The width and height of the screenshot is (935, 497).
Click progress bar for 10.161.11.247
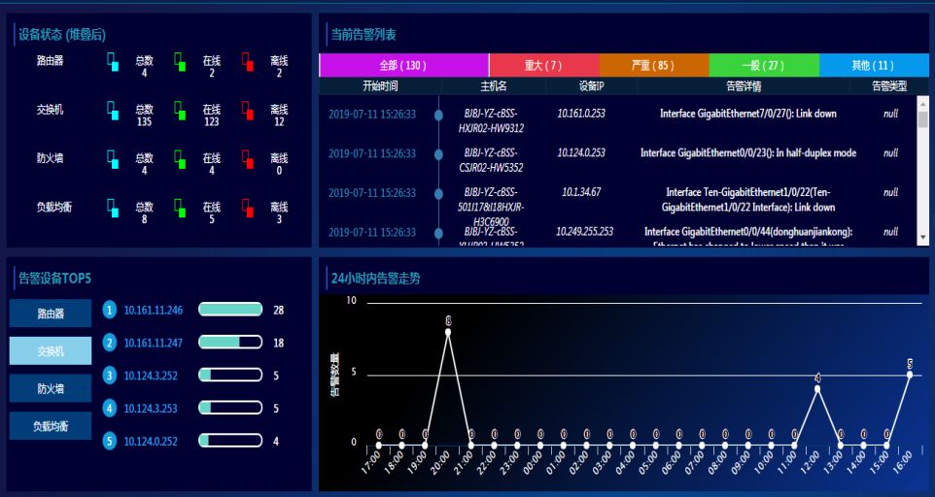pyautogui.click(x=230, y=343)
